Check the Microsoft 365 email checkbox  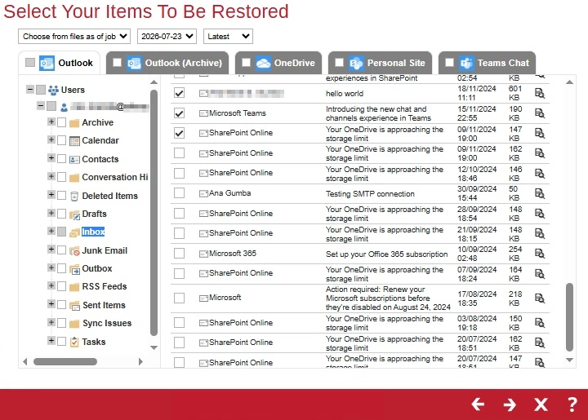click(x=179, y=254)
